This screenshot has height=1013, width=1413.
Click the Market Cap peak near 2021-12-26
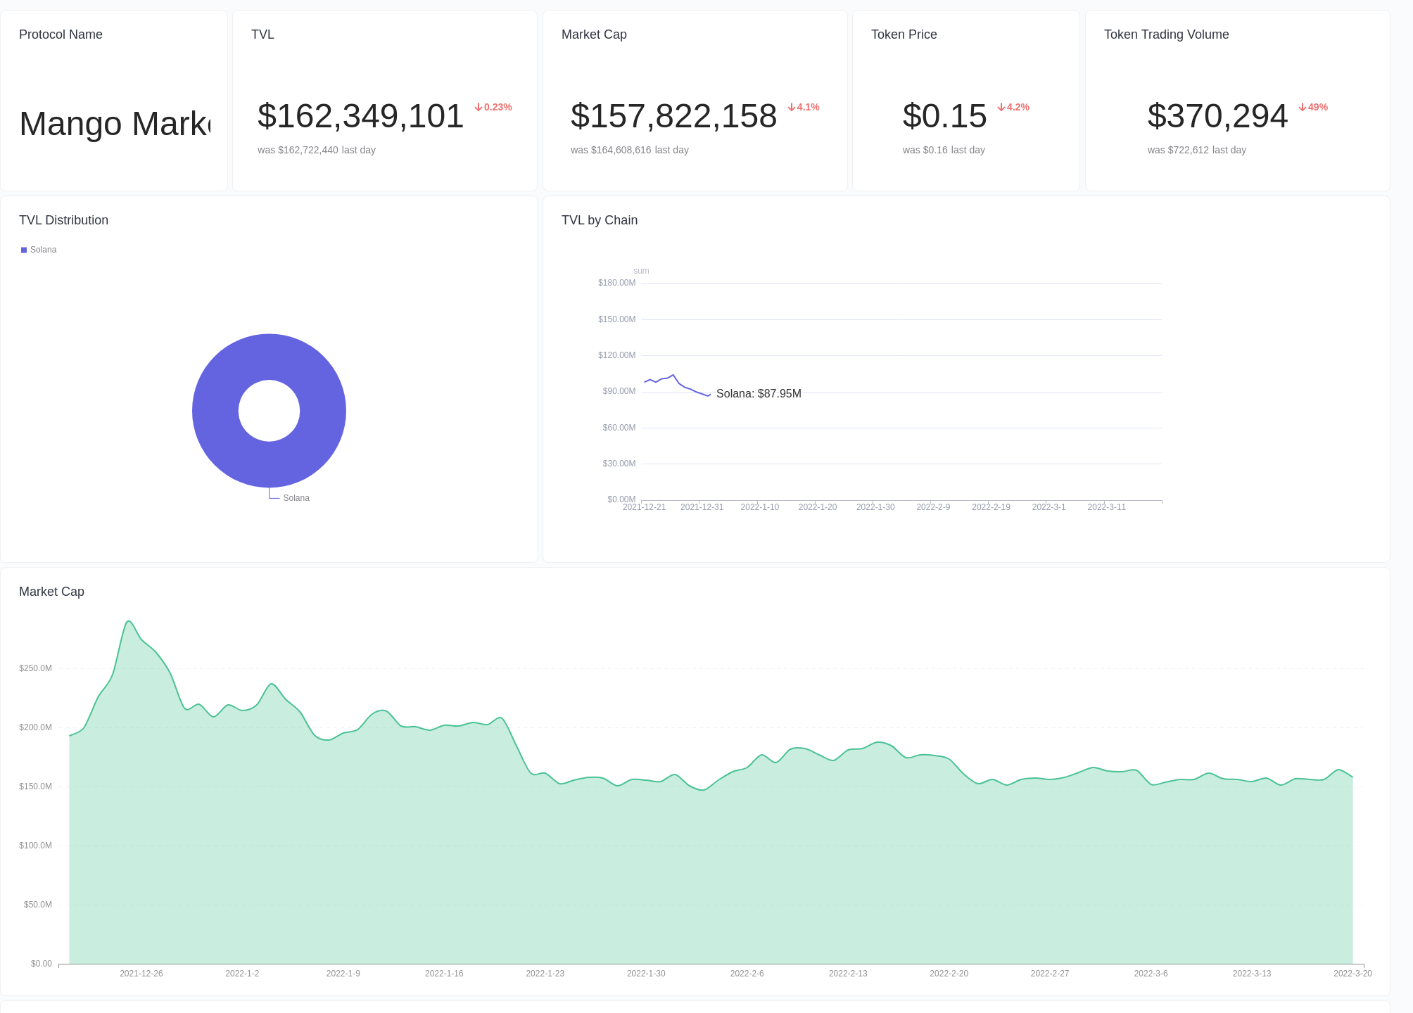(129, 622)
